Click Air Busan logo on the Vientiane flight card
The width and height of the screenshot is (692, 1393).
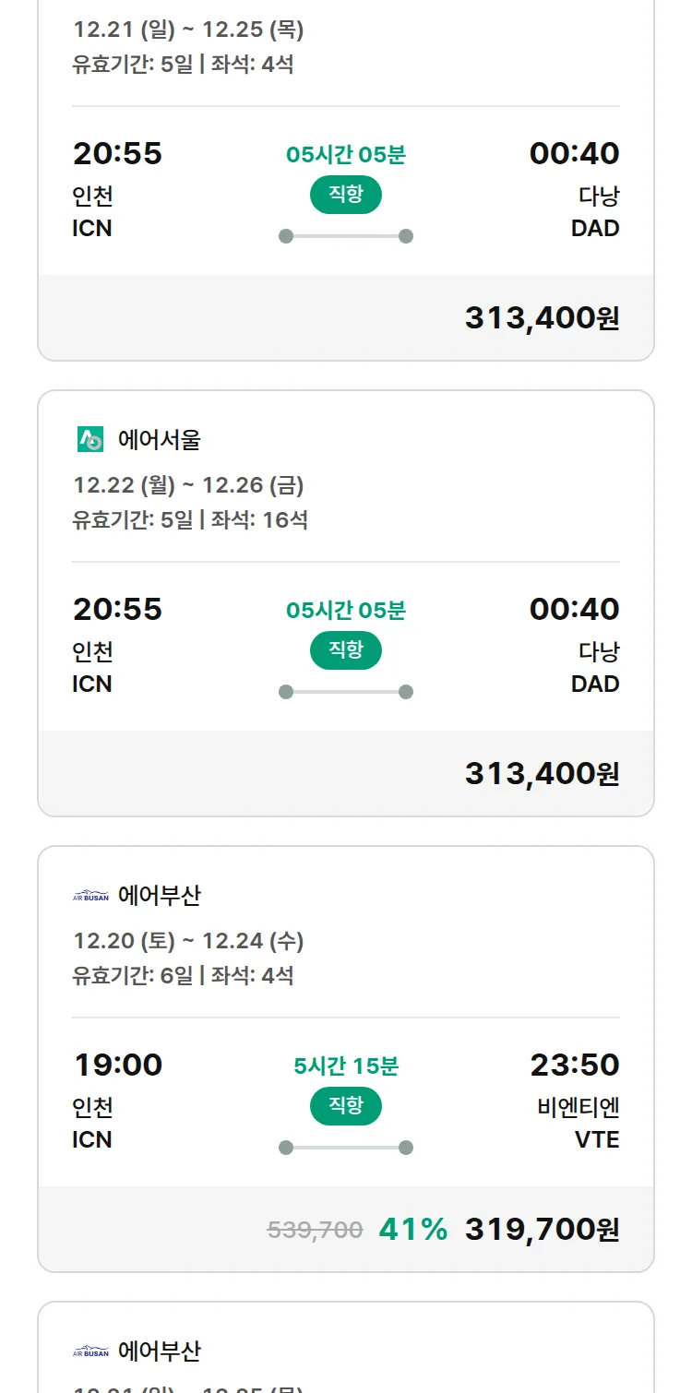pyautogui.click(x=90, y=896)
